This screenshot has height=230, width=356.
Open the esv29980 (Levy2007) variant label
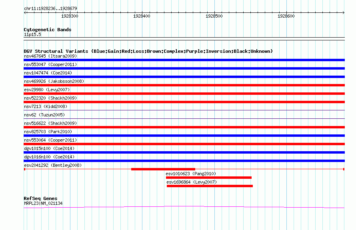click(47, 90)
